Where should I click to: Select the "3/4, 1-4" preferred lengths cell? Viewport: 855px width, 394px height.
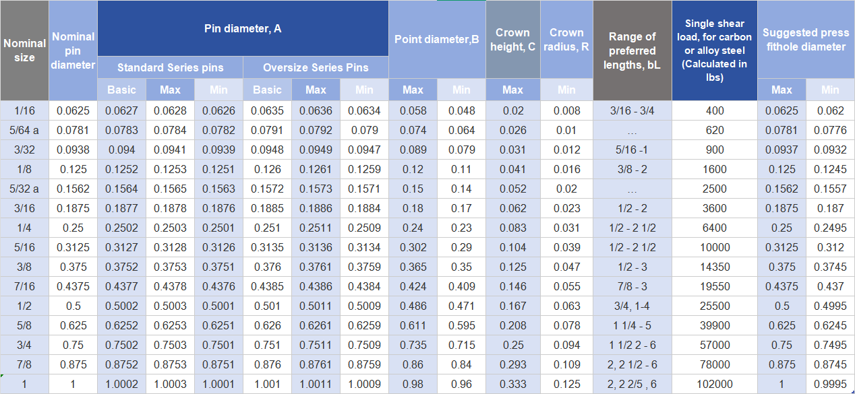632,306
